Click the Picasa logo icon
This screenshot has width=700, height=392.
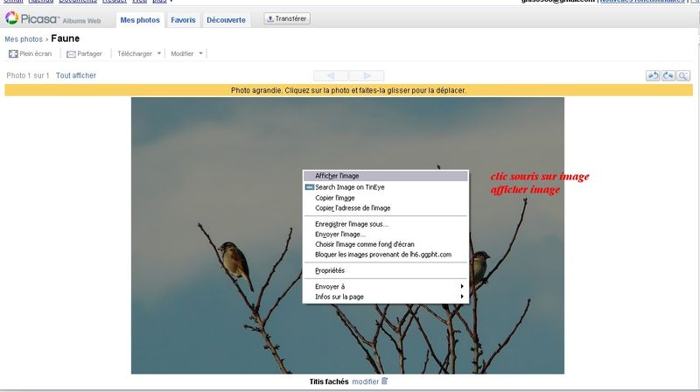tap(11, 17)
